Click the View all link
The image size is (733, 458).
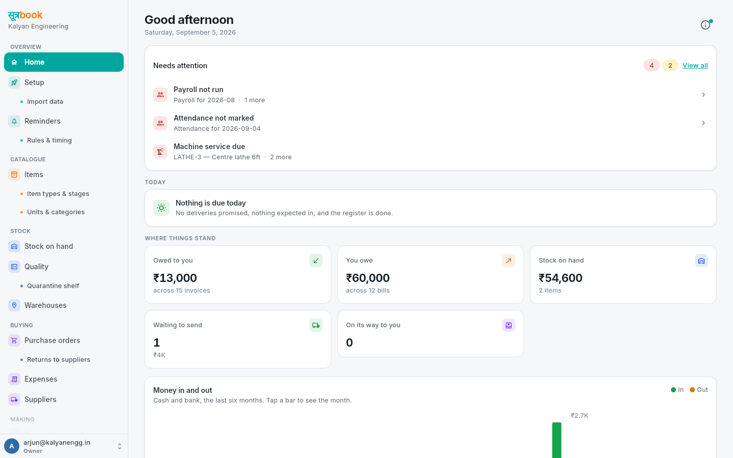(695, 66)
